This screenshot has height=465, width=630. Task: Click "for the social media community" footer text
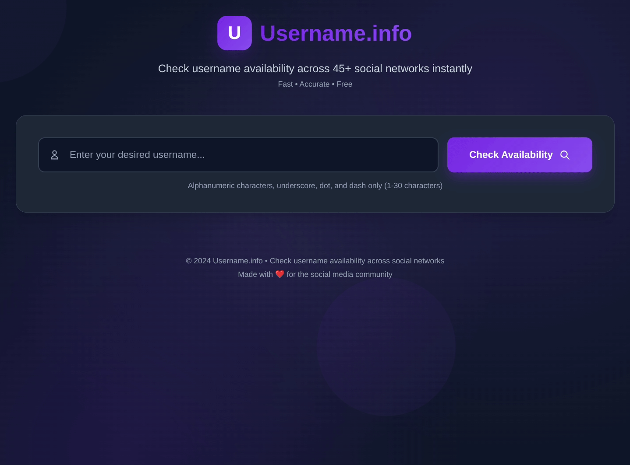pos(340,274)
